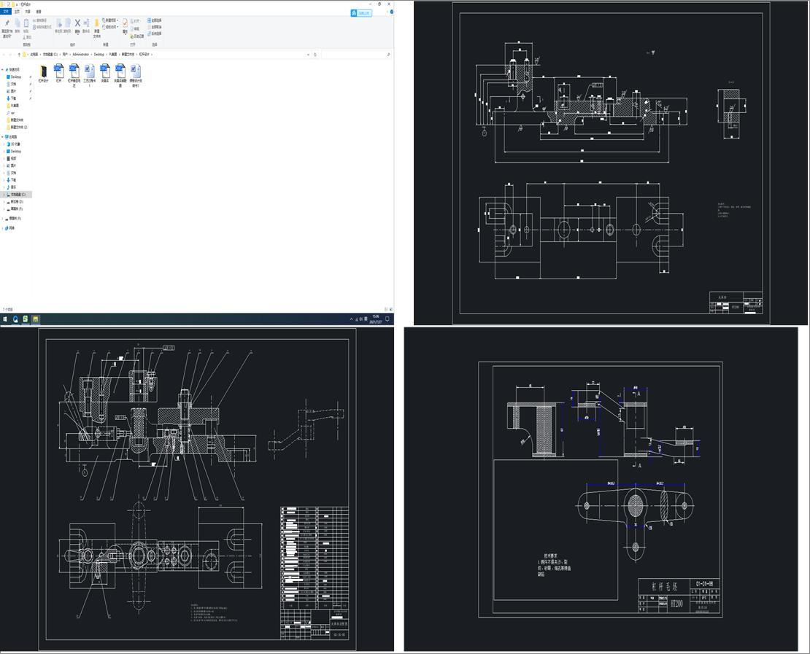
Task: Click Select all in the ribbon
Action: [x=155, y=20]
